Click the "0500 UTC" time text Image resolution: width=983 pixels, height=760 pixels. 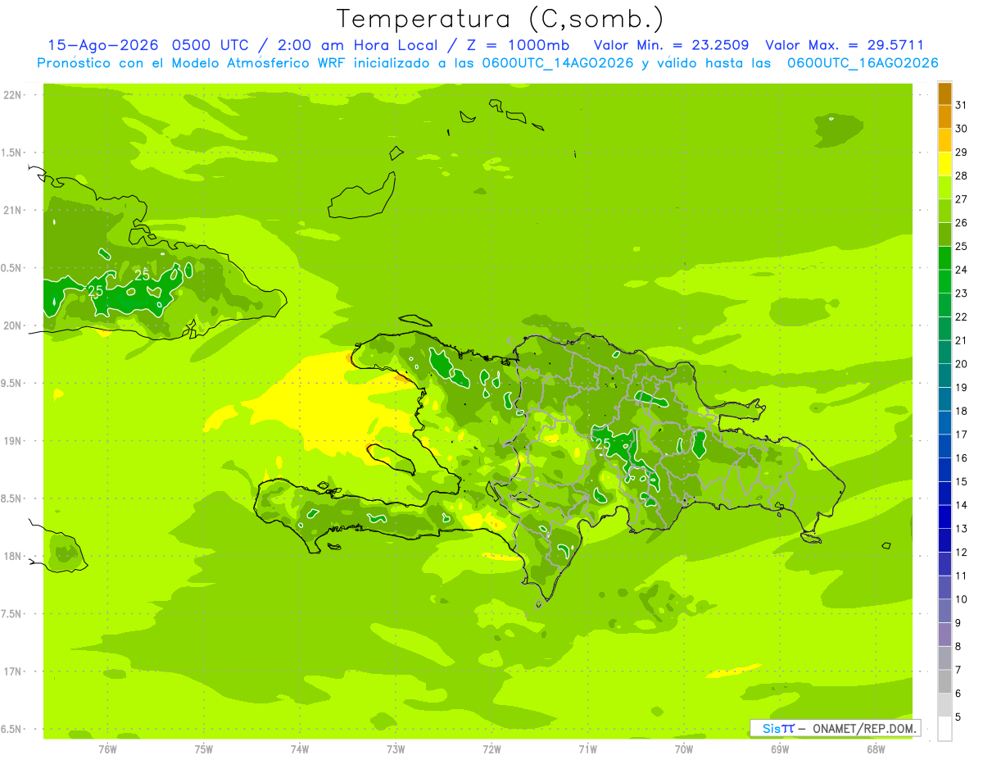(x=212, y=45)
